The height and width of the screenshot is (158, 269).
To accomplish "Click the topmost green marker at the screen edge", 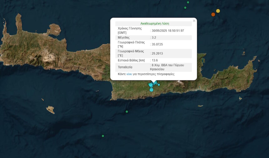I will [x=188, y=2].
